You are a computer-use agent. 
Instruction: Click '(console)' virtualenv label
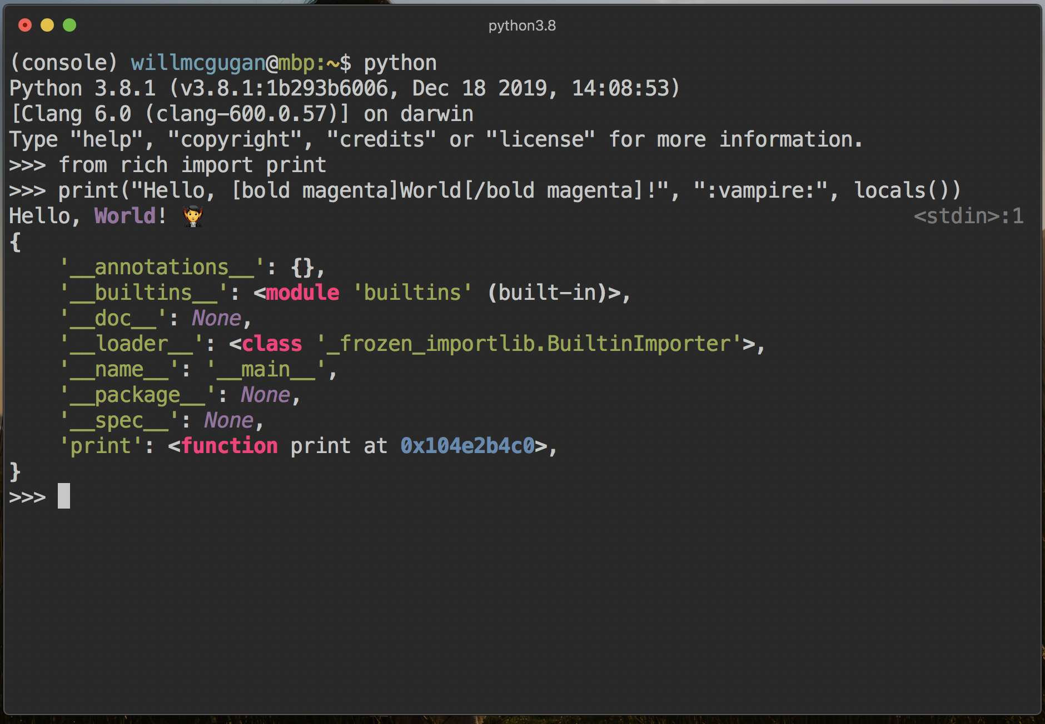click(64, 63)
